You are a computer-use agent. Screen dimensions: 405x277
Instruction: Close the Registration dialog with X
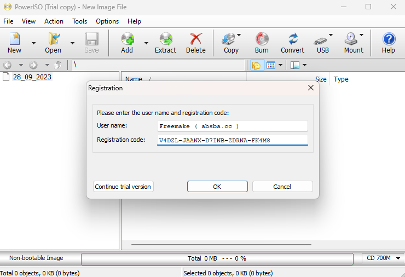(x=311, y=88)
